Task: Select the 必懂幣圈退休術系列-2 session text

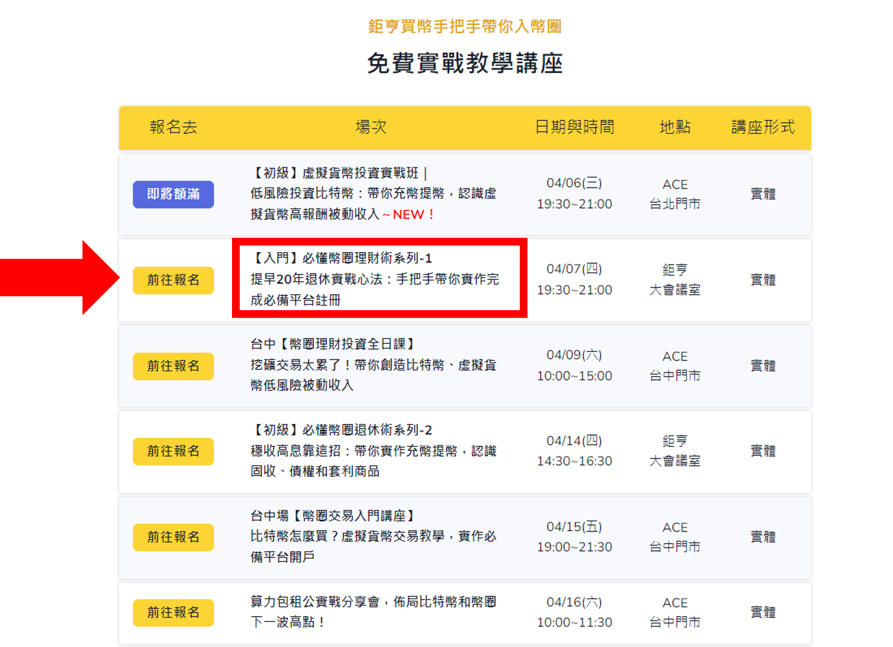Action: point(373,451)
